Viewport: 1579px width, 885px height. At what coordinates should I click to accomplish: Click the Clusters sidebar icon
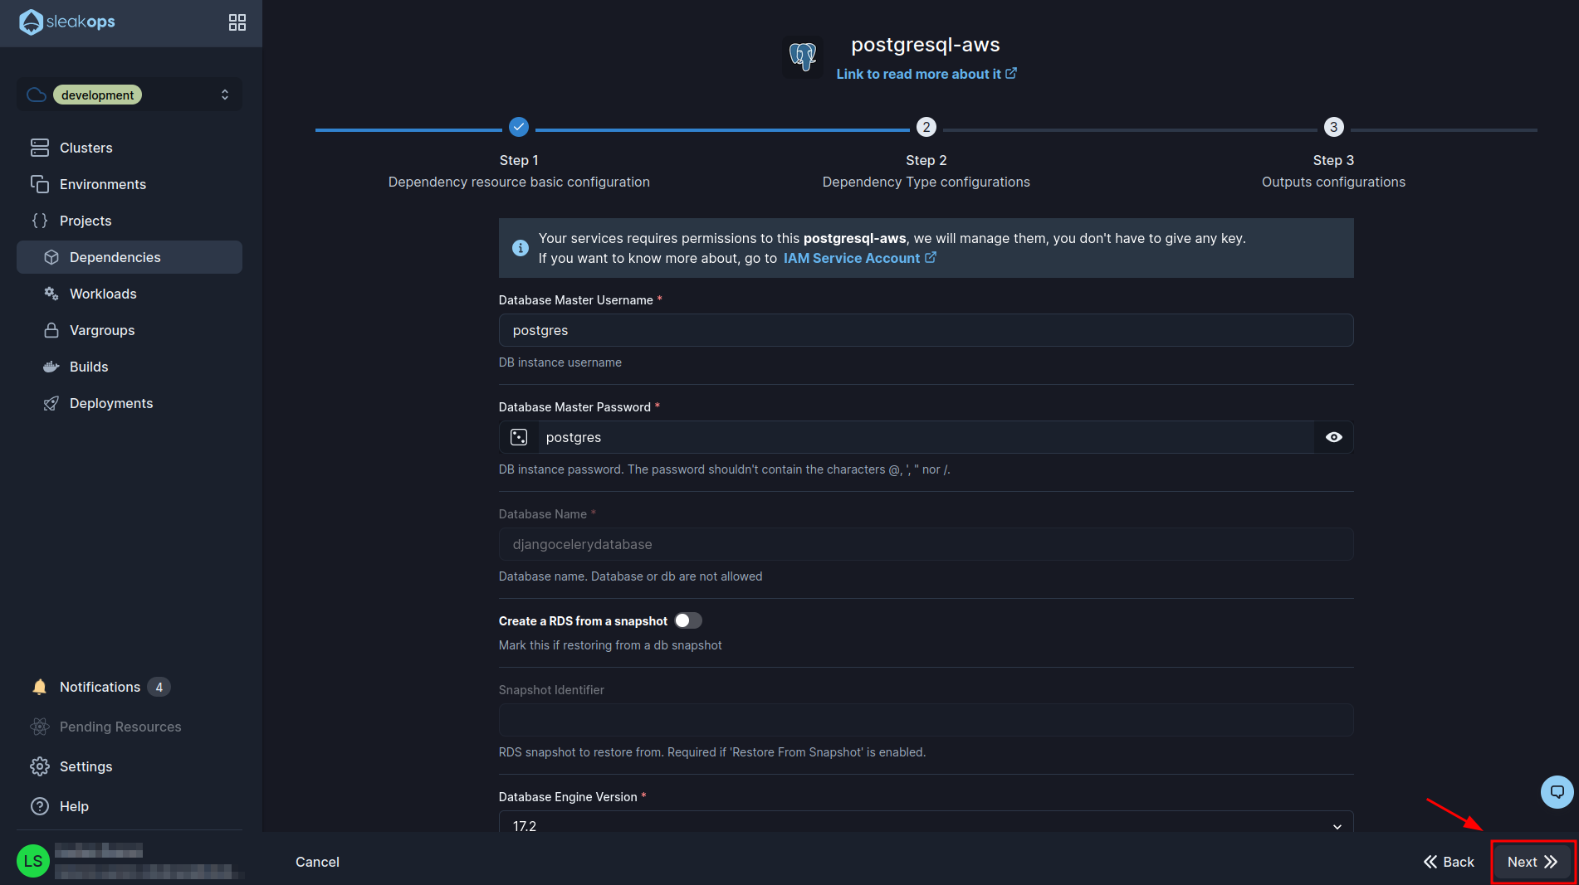point(40,148)
